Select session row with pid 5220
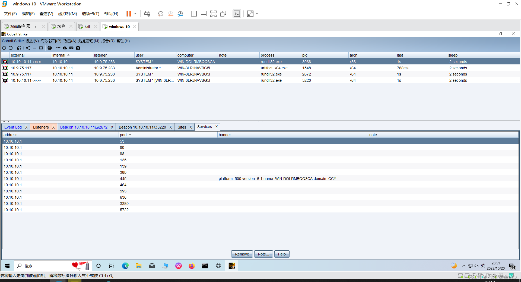 [x=260, y=80]
